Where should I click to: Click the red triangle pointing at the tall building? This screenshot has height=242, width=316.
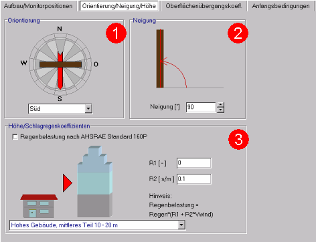coord(68,183)
